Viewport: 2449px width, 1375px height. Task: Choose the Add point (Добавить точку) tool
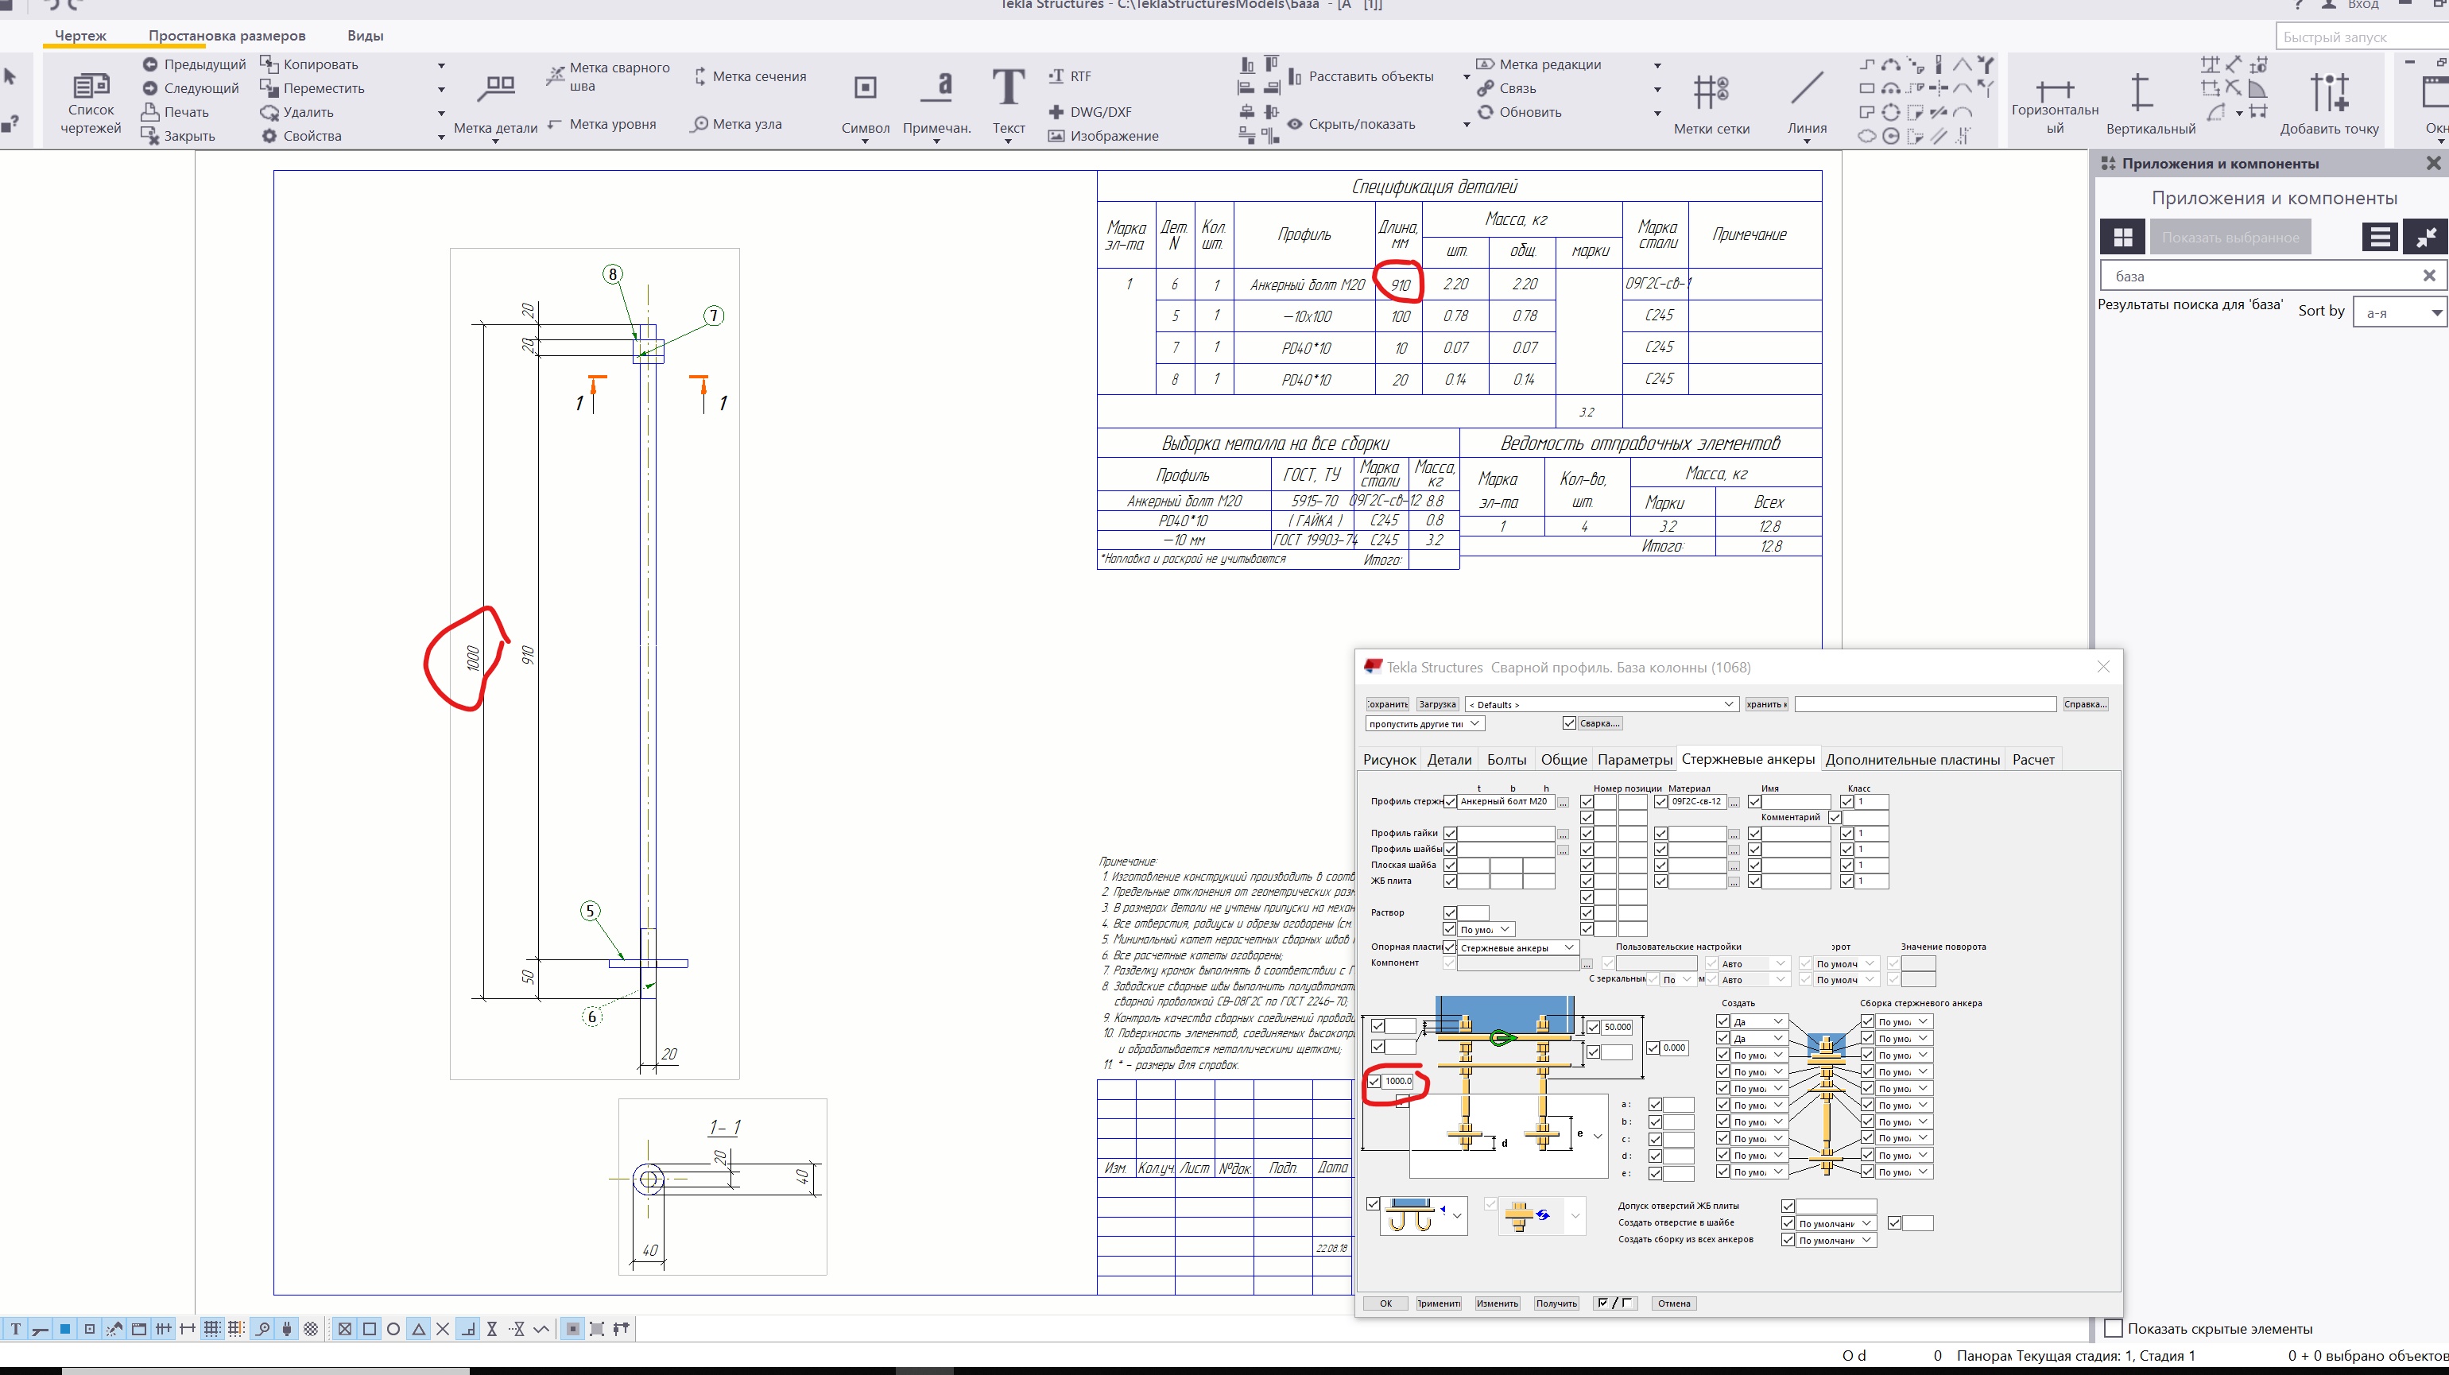pyautogui.click(x=2328, y=93)
